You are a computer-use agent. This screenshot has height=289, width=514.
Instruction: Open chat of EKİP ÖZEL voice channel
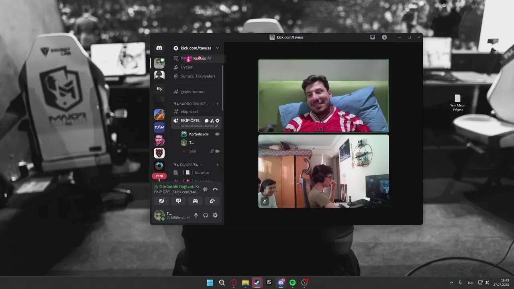pyautogui.click(x=206, y=121)
